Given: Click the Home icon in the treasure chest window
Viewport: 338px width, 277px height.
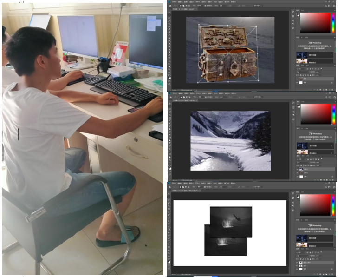Looking at the screenshot, I should click(169, 6).
